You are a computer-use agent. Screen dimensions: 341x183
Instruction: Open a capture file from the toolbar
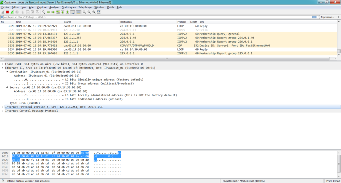[x=23, y=12]
